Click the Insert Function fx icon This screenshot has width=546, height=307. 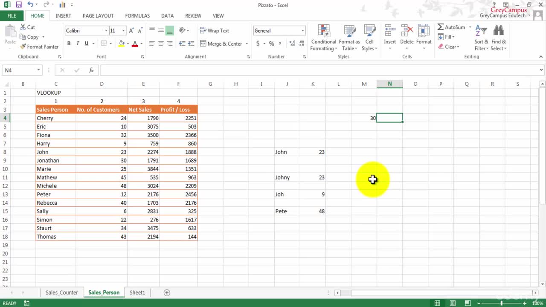pyautogui.click(x=91, y=70)
